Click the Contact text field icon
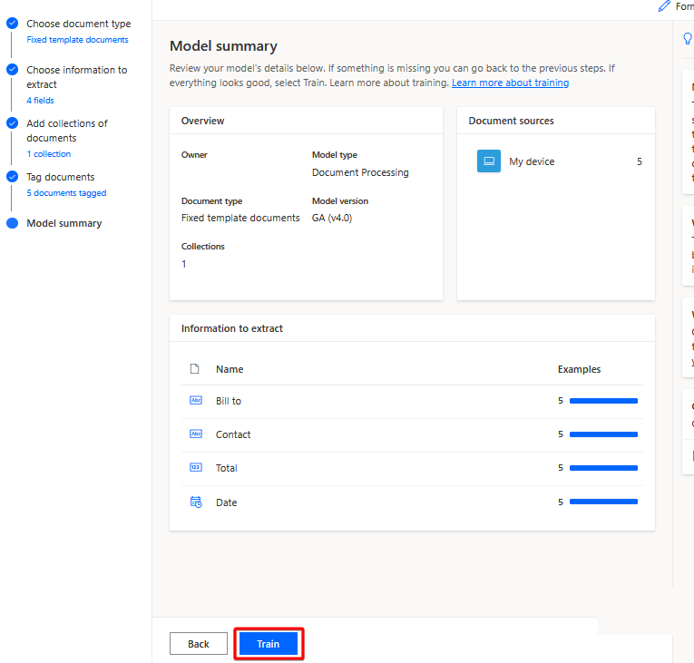 pos(196,434)
